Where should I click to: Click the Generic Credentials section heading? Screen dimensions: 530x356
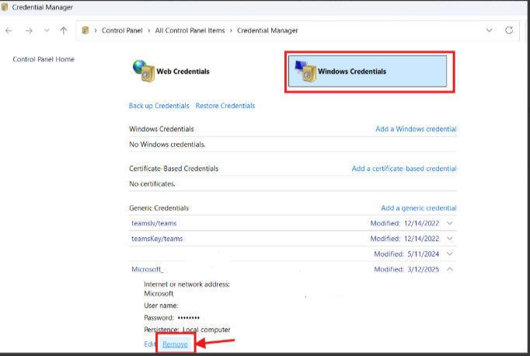coord(159,208)
